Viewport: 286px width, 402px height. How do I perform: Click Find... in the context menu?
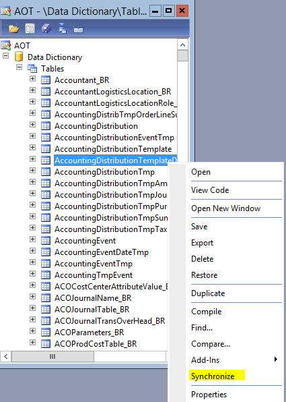click(x=202, y=327)
